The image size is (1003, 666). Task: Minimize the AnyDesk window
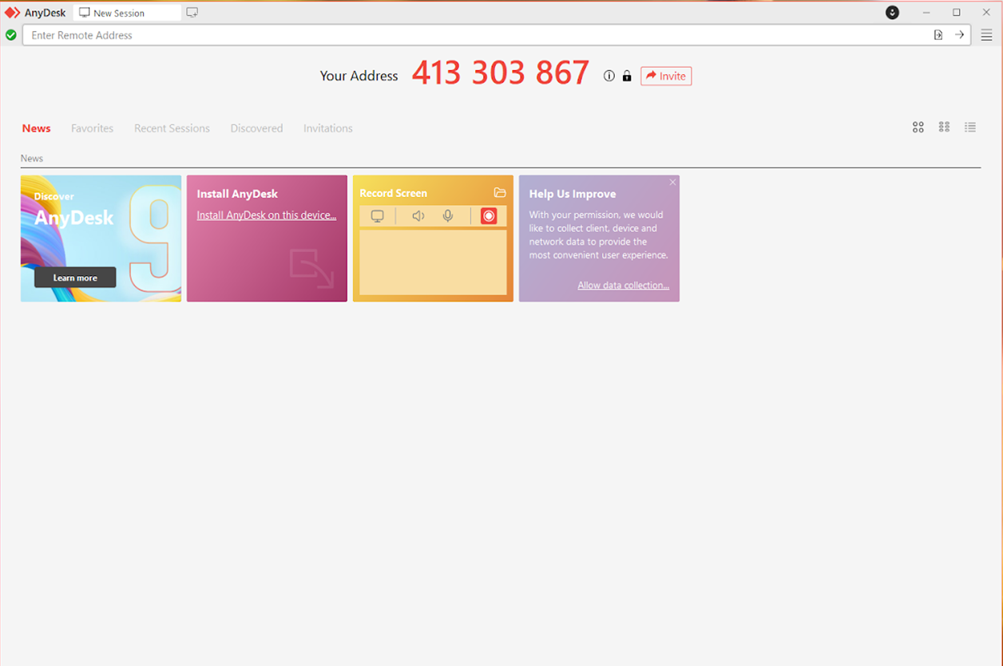[x=926, y=13]
